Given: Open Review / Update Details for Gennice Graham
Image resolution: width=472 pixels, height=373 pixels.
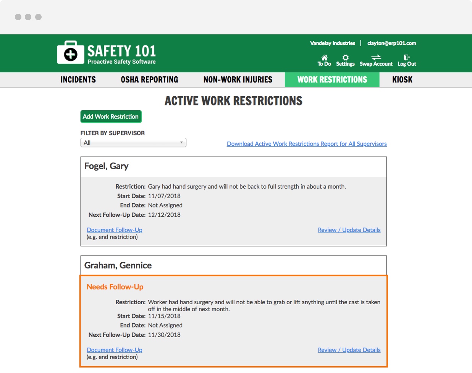Looking at the screenshot, I should pyautogui.click(x=349, y=350).
